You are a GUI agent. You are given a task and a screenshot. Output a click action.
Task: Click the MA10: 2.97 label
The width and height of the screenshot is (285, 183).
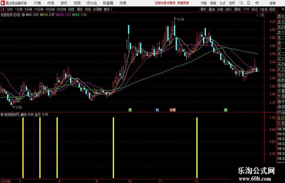(47, 15)
